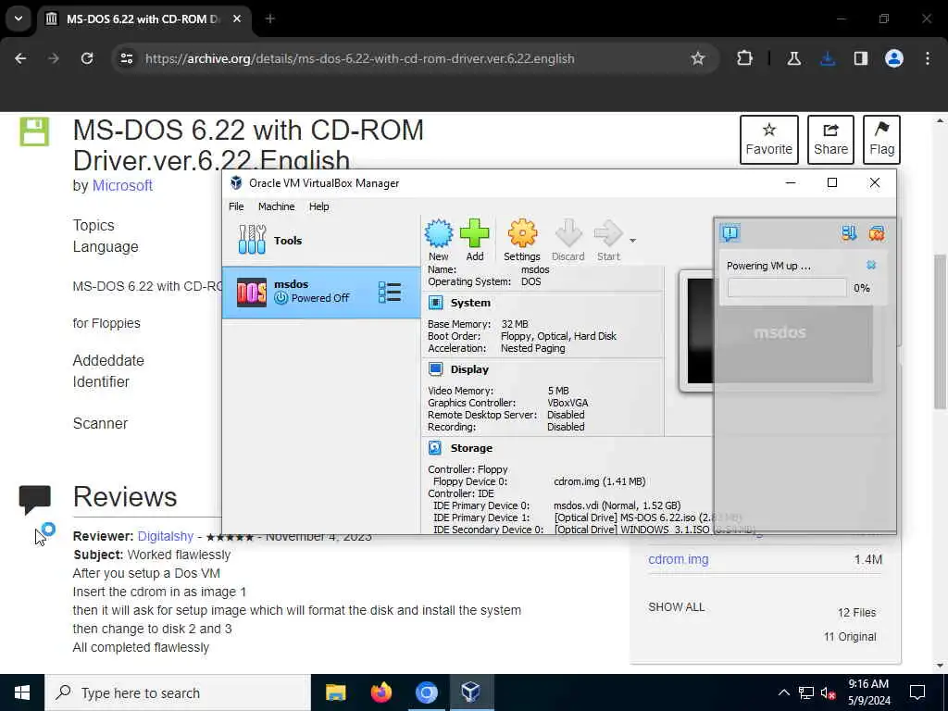
Task: Toggle the browser side panel
Action: [861, 58]
